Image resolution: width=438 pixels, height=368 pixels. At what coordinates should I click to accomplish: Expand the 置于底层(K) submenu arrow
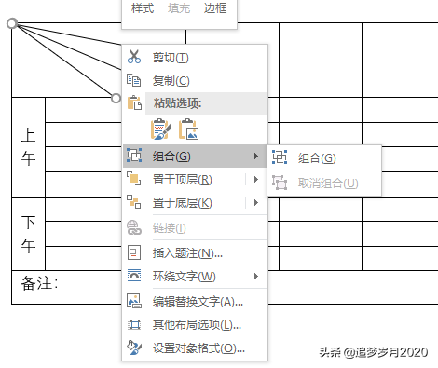256,203
